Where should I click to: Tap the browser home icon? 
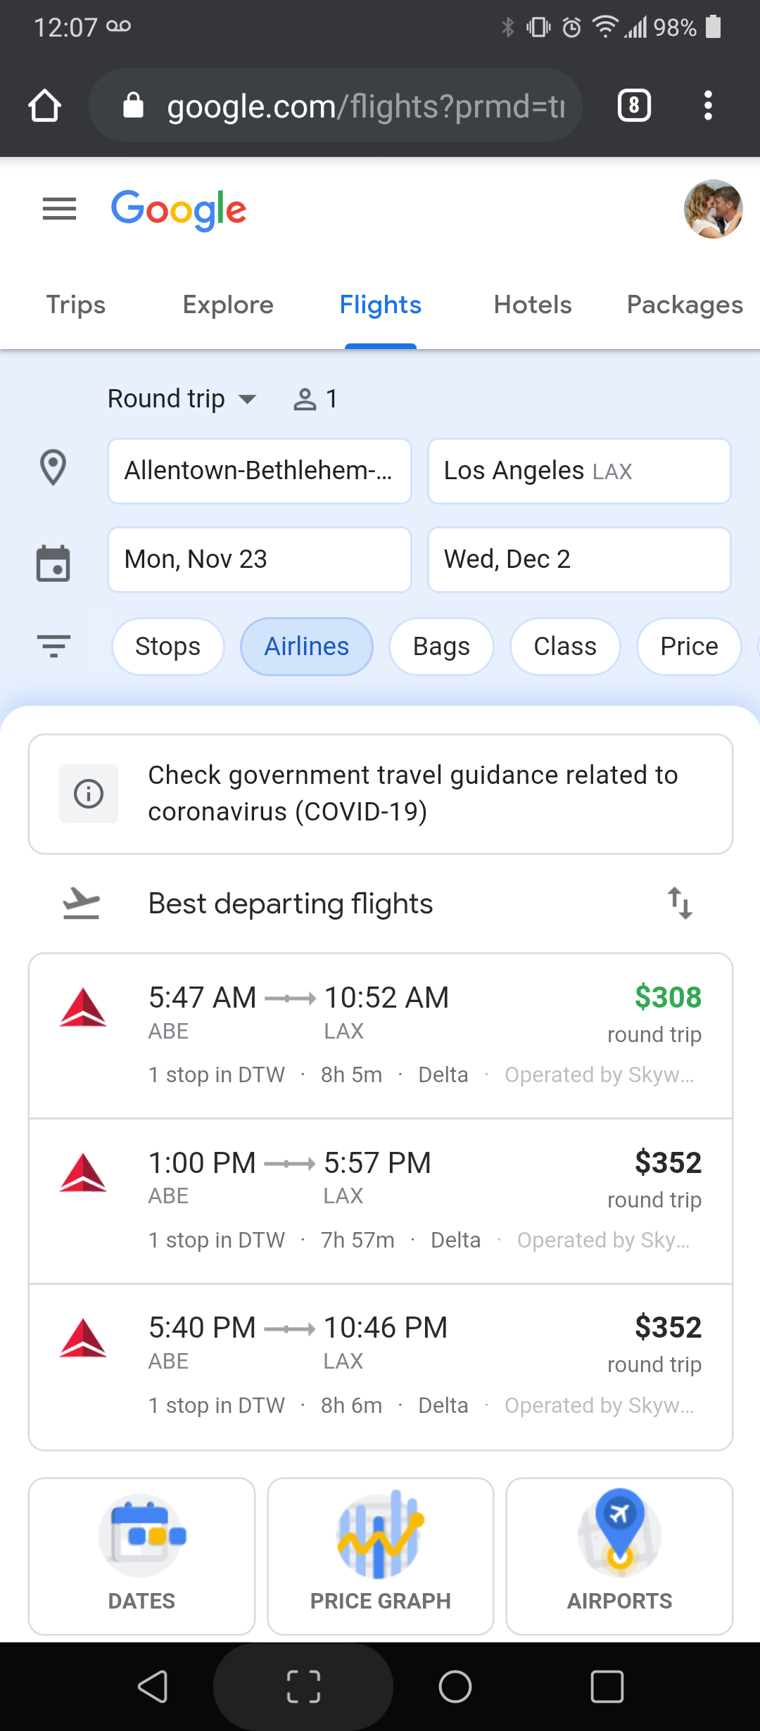point(44,106)
